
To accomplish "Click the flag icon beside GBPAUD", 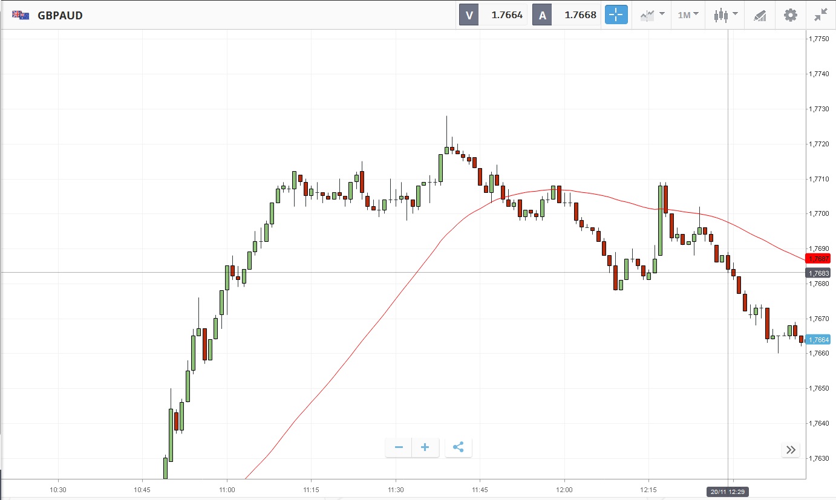I will click(21, 15).
